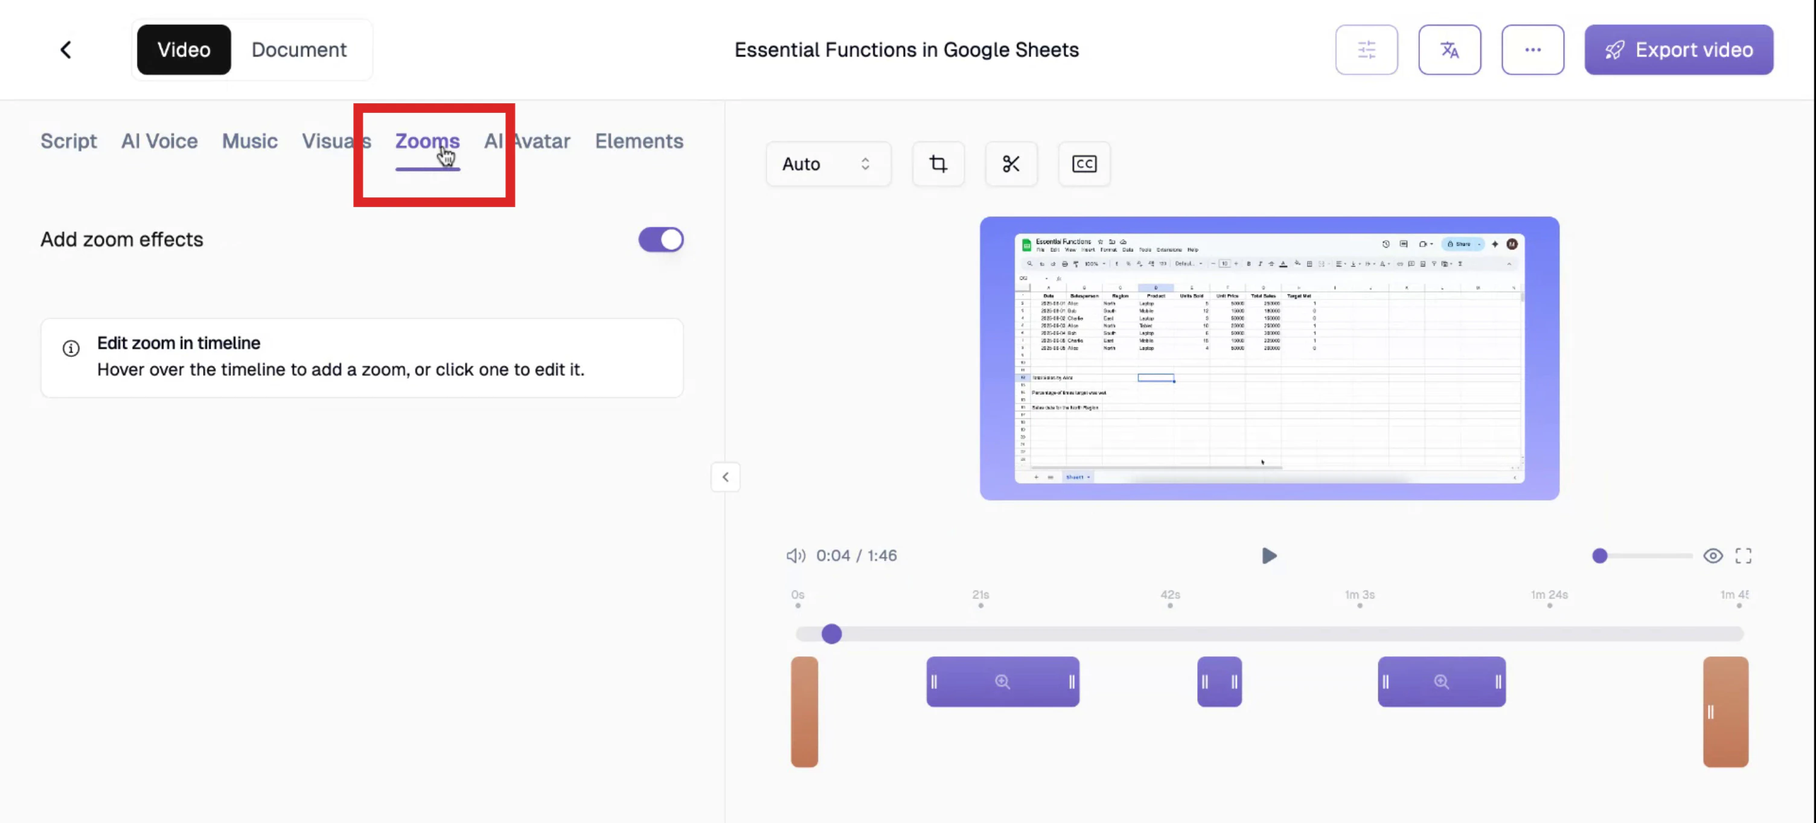Open the closed captions (CC) panel
Viewport: 1816px width, 823px height.
tap(1084, 164)
